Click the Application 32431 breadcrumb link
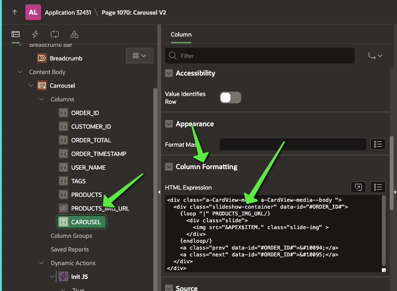Screen dimensions: 397x291 click(x=68, y=12)
